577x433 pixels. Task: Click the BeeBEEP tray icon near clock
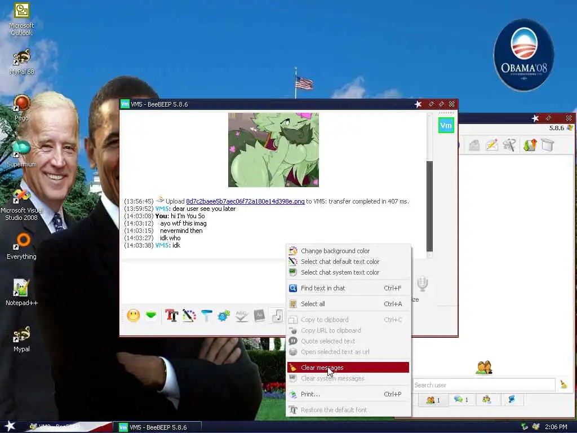pos(536,427)
